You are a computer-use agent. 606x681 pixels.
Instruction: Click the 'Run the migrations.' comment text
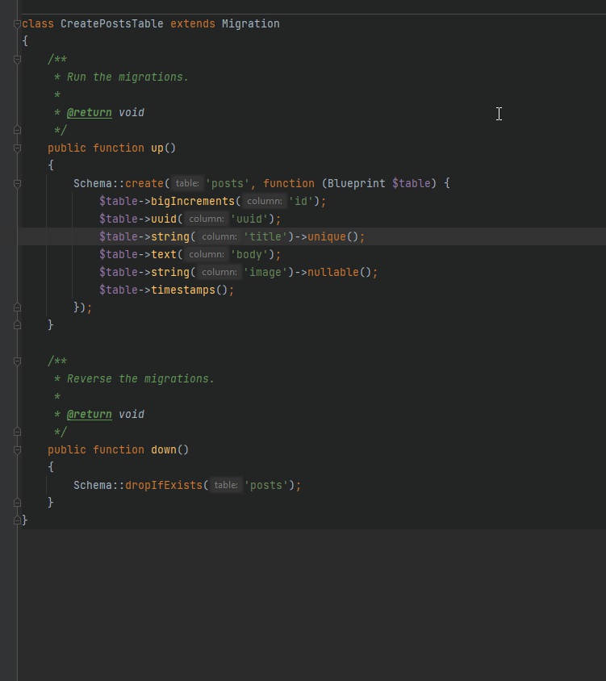[127, 77]
